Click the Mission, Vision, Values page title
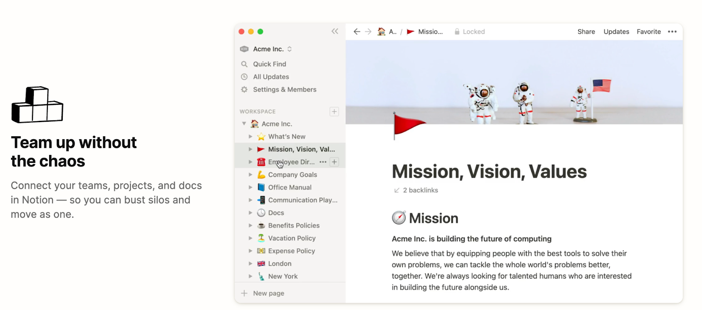This screenshot has width=702, height=310. pos(489,172)
